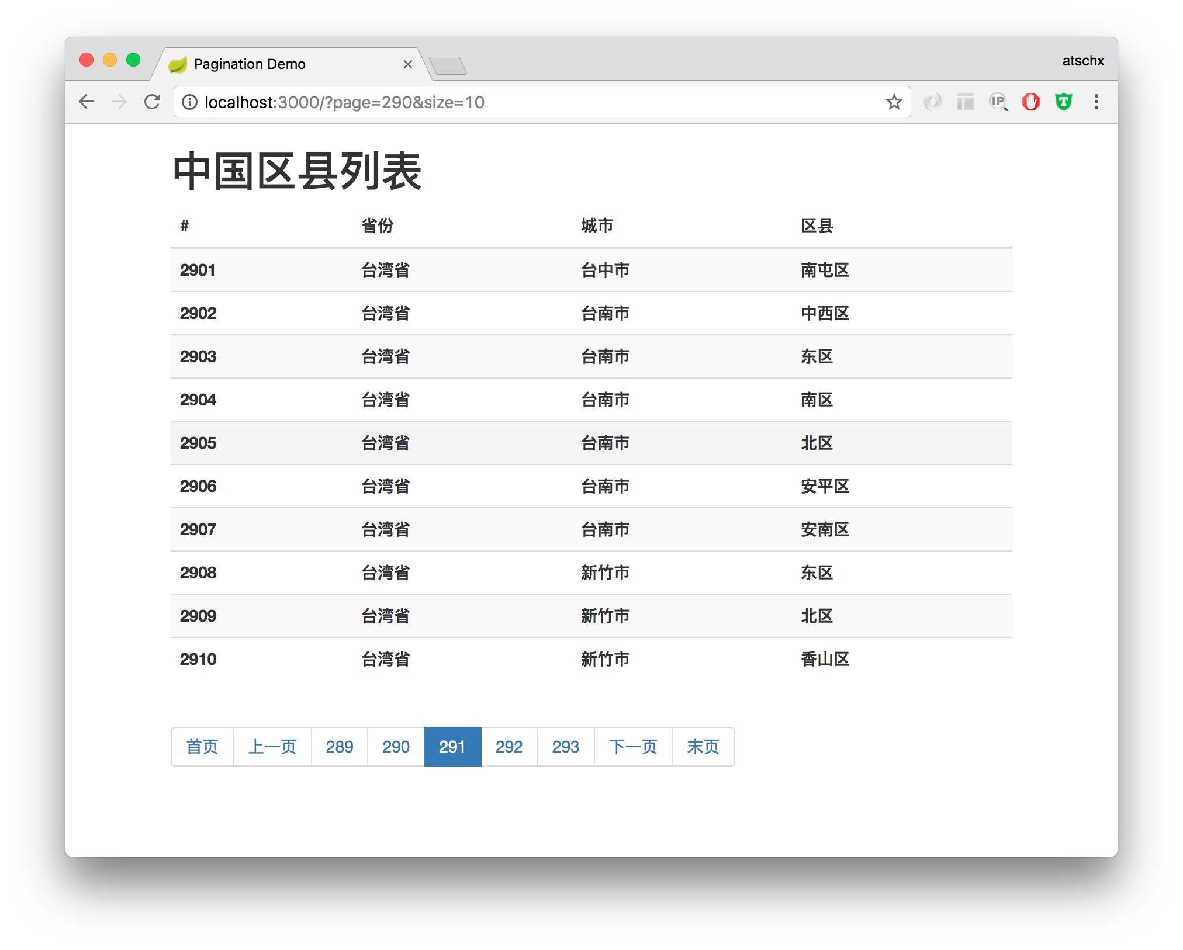Open the IP lookup extension icon
This screenshot has width=1183, height=950.
point(998,102)
